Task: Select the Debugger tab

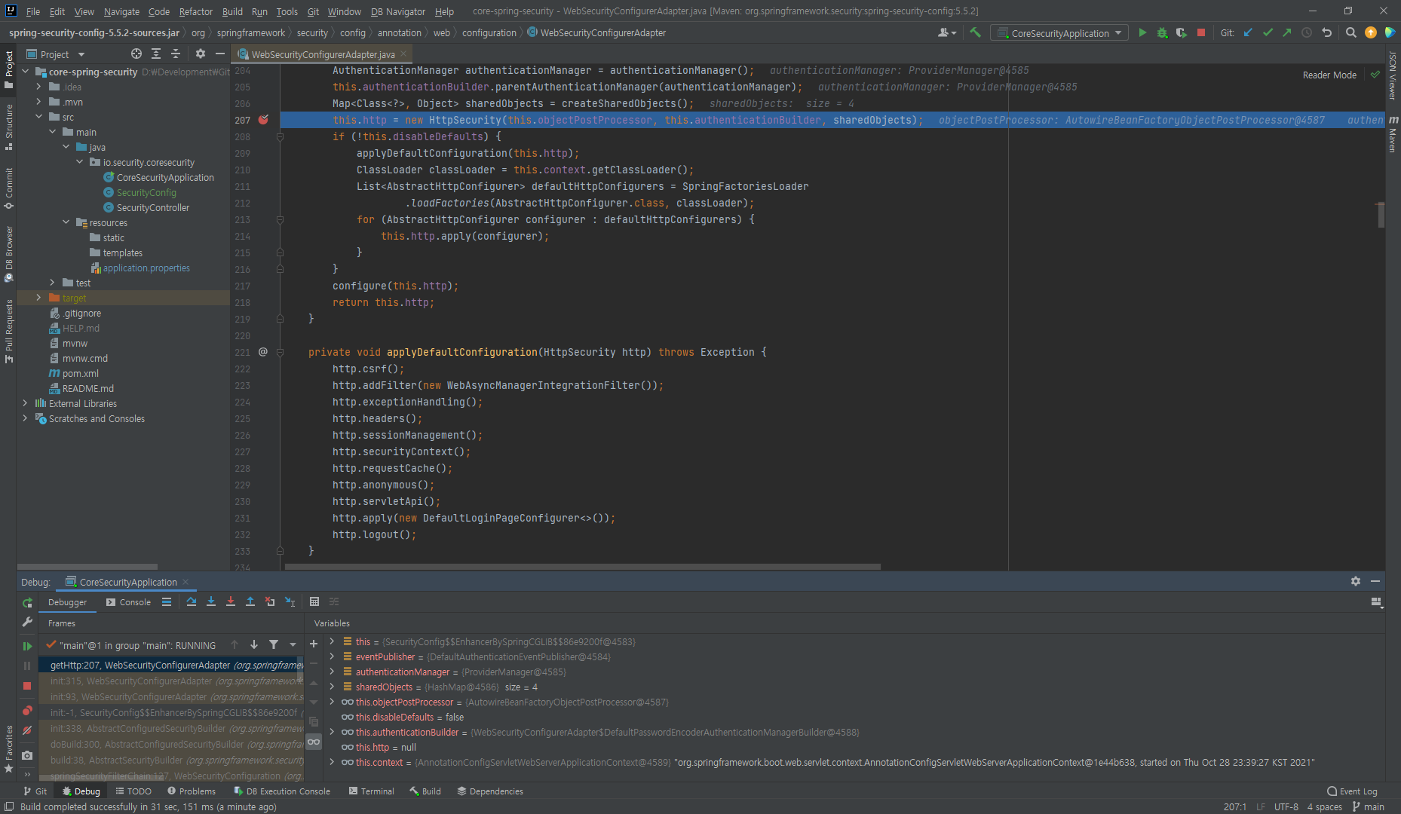Action: 67,602
